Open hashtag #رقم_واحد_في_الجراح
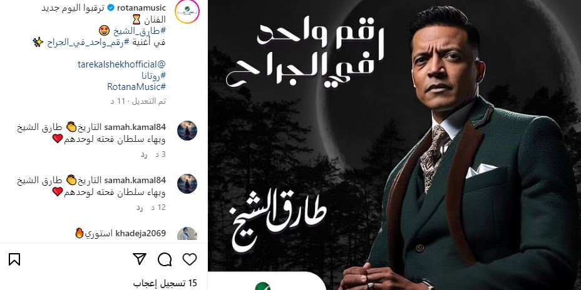The image size is (581, 290). coord(88,42)
